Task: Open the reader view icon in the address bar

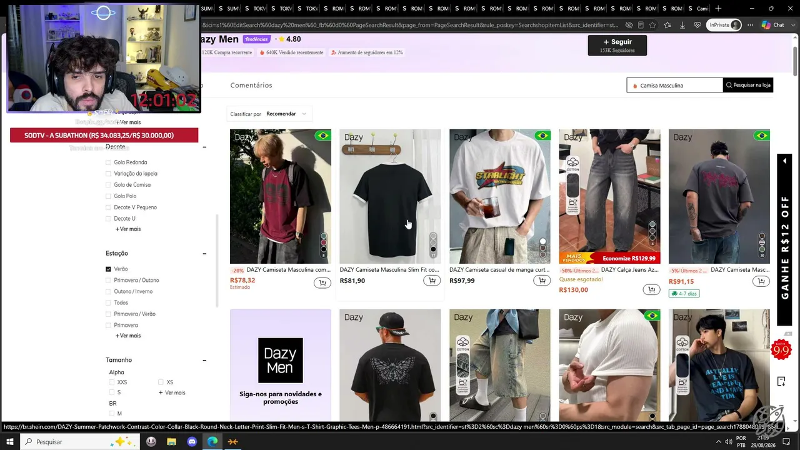Action: point(641,25)
